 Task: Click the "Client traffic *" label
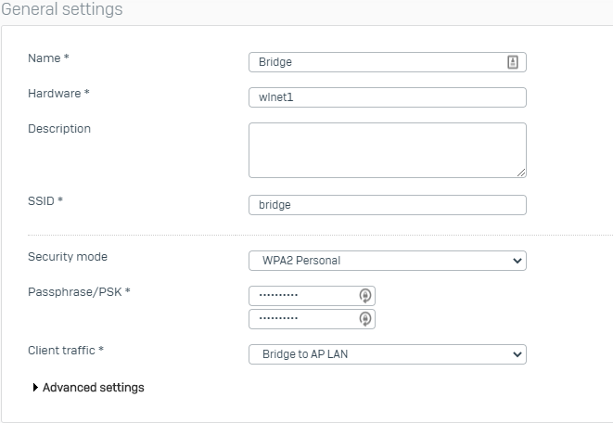(66, 351)
